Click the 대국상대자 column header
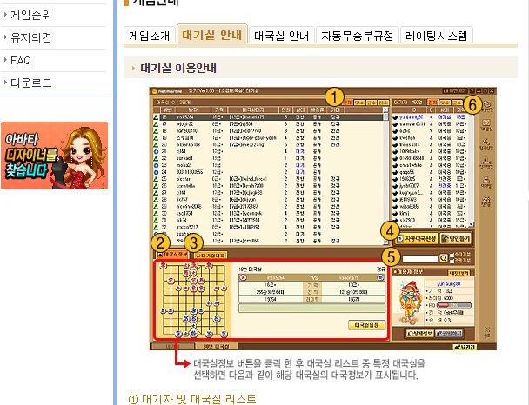The image size is (529, 405). coord(253,110)
